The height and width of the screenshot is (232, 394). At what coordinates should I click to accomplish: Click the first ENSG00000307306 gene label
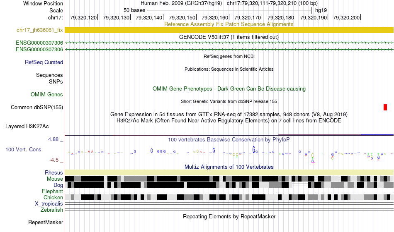tap(39, 43)
